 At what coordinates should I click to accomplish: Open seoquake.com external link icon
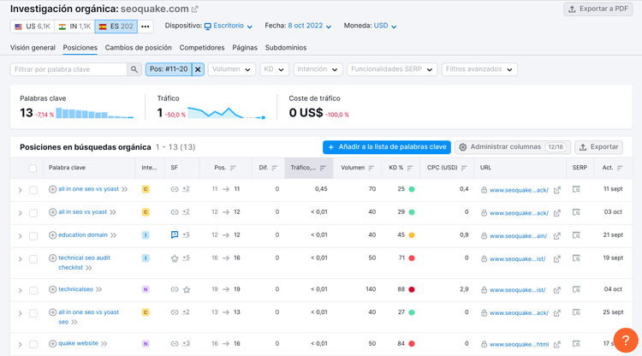click(195, 9)
